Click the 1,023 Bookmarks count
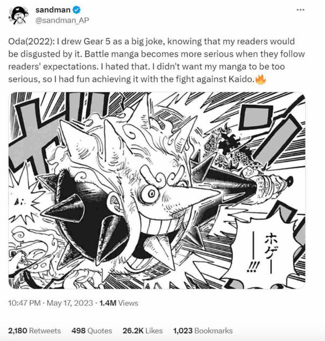The image size is (325, 341). tap(203, 331)
